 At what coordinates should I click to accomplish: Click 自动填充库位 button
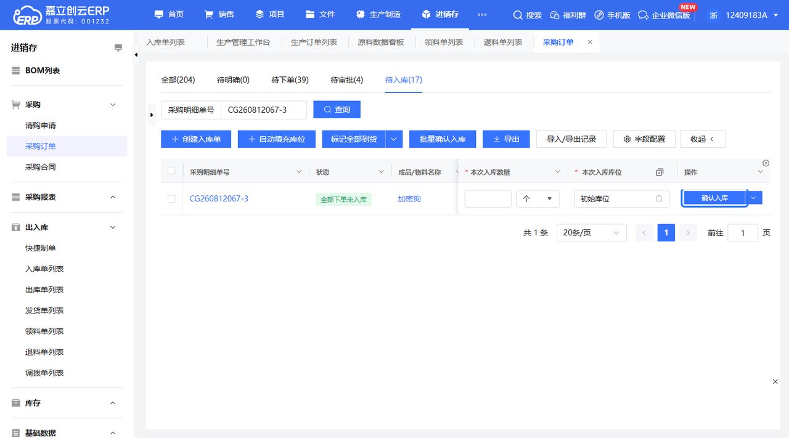click(x=277, y=139)
